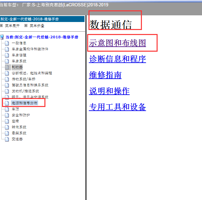Viewport: 202px width, 200px height.
Task: Select 安全和防护 in the tree
Action: 21,115
